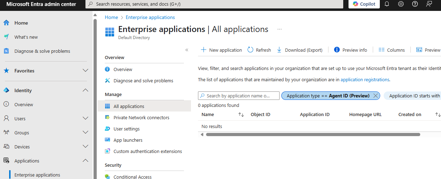This screenshot has width=441, height=179.
Task: Open the feedback person icon
Action: point(429,4)
